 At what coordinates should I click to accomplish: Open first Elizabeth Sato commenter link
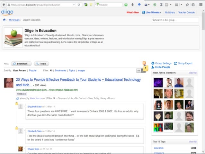(34, 107)
